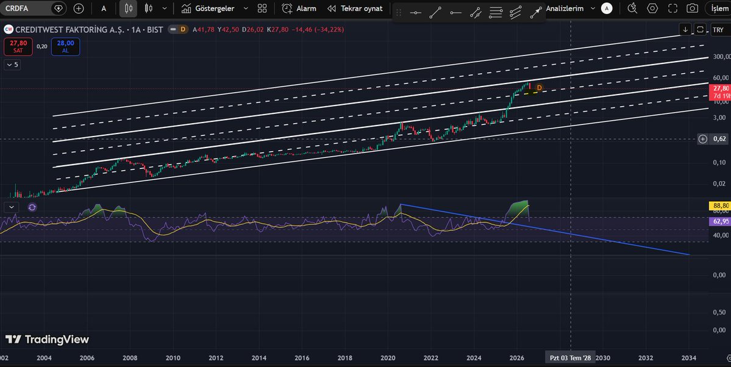731x367 pixels.
Task: Toggle the D data status pill
Action: point(178,29)
